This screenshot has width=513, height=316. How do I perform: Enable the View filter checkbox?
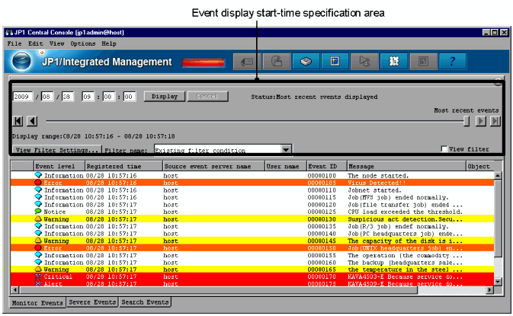(446, 149)
